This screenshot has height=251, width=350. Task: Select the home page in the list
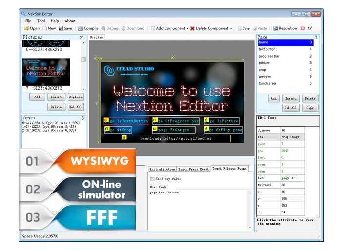(x=286, y=42)
